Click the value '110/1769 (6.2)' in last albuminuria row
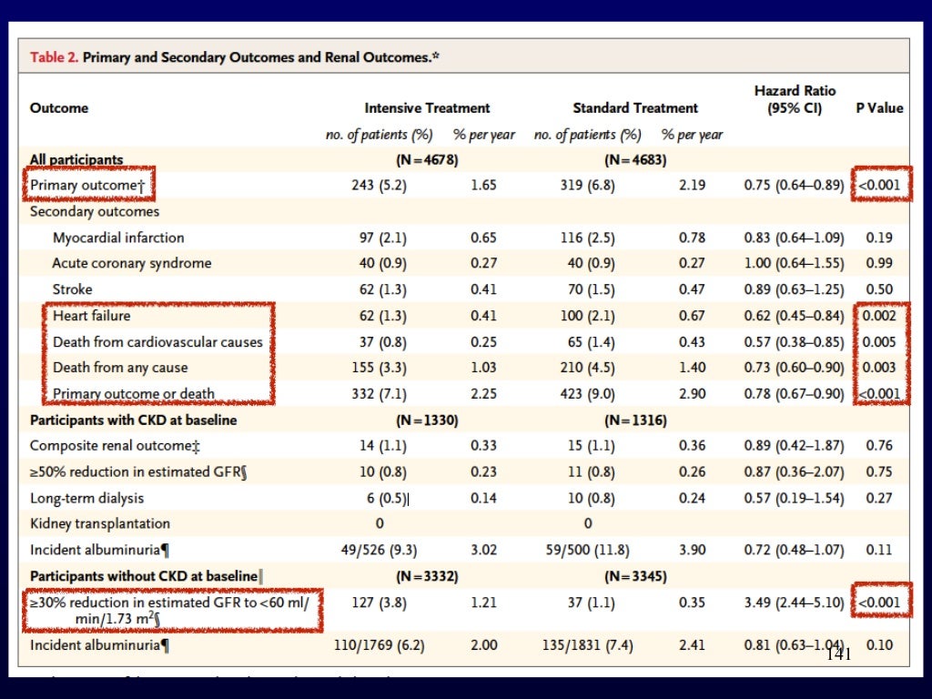This screenshot has width=932, height=699. coord(379,645)
